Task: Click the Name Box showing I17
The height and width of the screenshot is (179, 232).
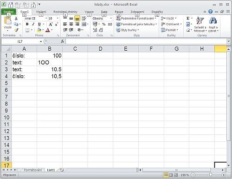Action: pos(20,41)
